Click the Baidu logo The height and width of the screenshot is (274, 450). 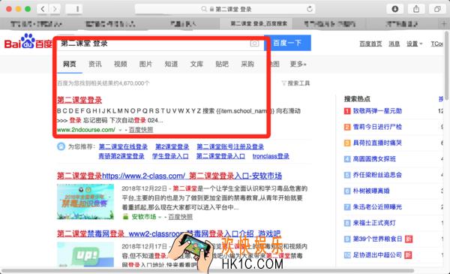(x=28, y=42)
